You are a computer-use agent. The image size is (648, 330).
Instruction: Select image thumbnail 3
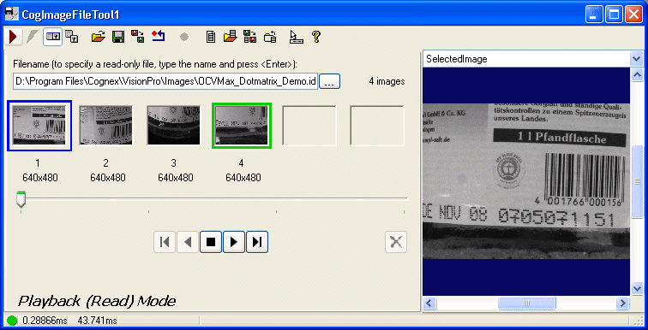173,125
